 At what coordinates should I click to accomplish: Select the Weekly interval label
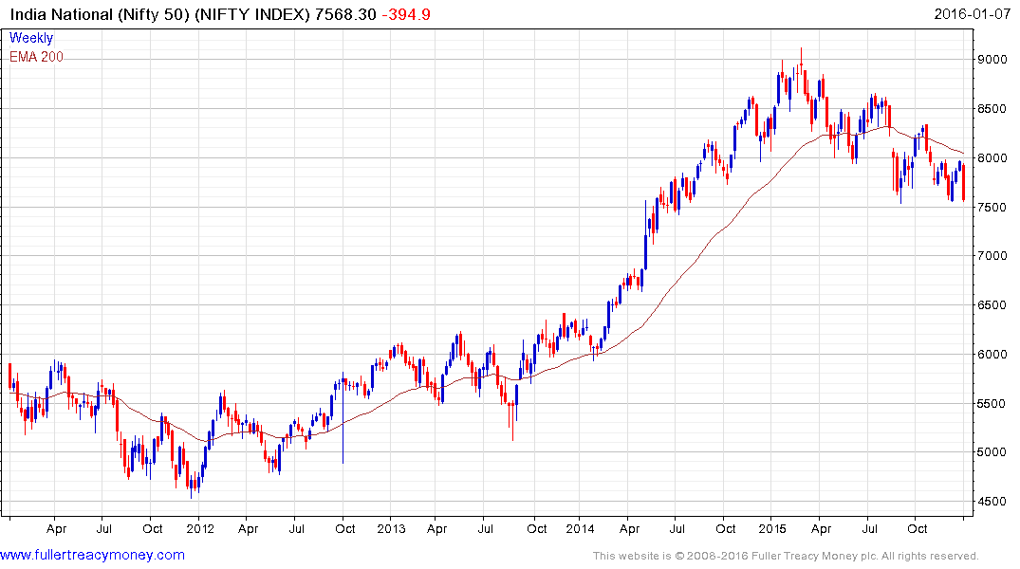31,38
